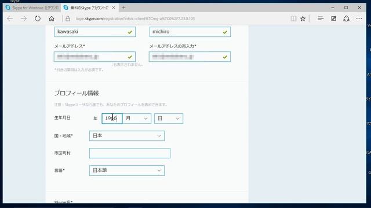Open the 国・地域 dropdown showing 日本
The height and width of the screenshot is (208, 371).
tap(127, 136)
